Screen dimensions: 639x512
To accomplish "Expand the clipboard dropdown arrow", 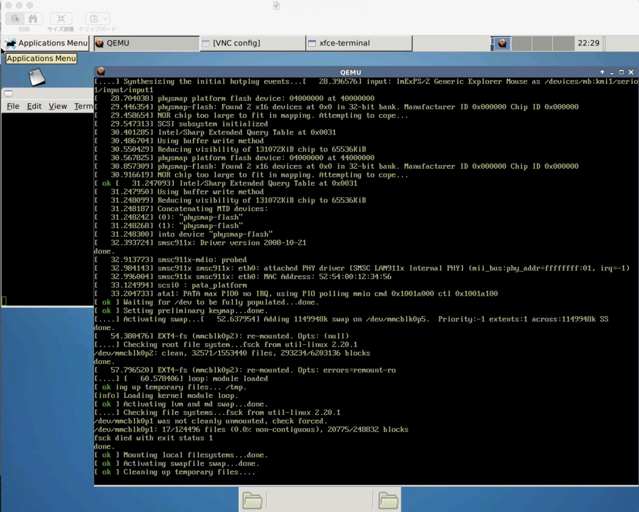I will tap(105, 19).
